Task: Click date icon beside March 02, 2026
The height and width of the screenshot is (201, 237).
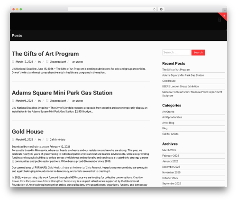Action: pos(13,139)
